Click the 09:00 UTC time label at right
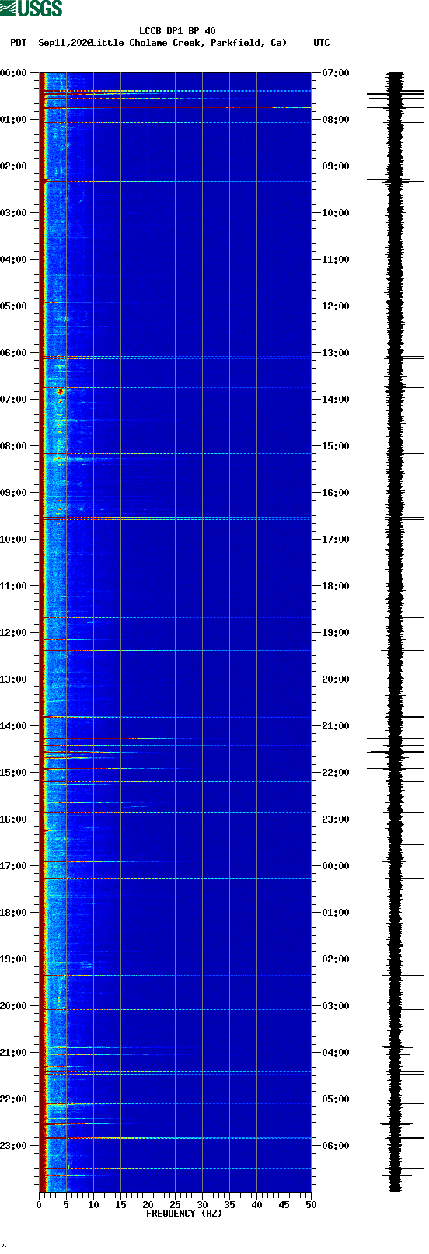The image size is (429, 1254). click(336, 166)
